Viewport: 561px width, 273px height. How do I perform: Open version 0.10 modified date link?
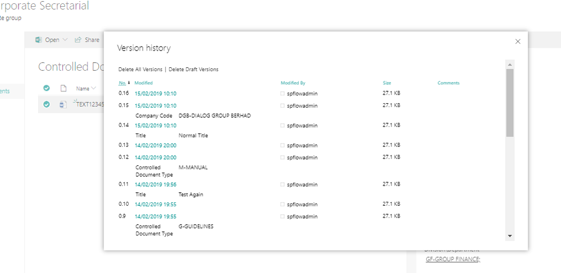click(156, 205)
